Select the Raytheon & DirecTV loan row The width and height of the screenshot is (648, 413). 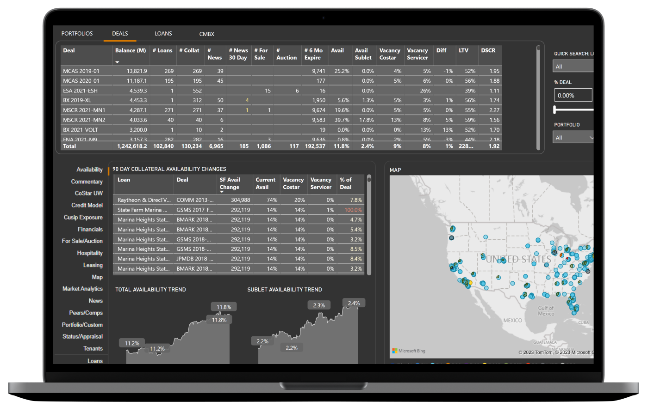tap(144, 200)
